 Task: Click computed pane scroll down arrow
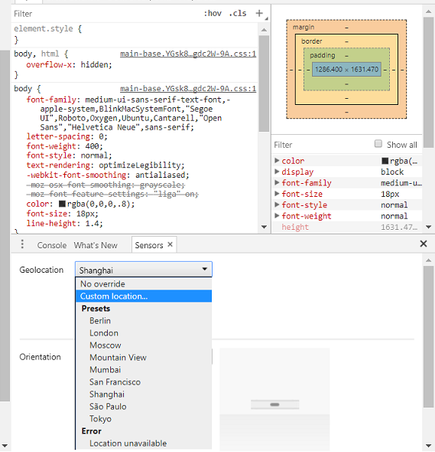pos(428,227)
